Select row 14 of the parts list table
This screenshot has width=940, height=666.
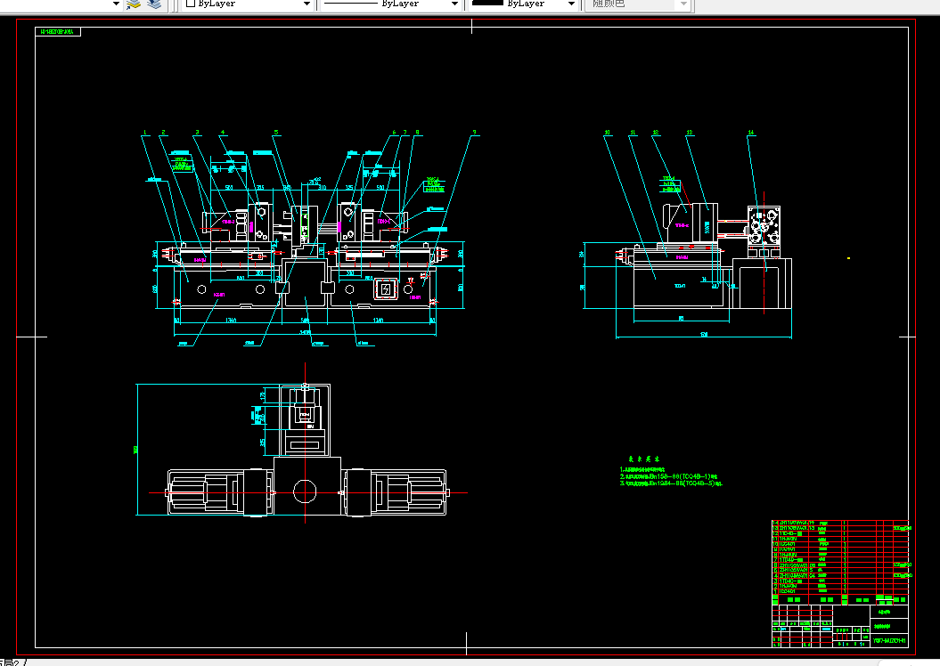(x=840, y=523)
